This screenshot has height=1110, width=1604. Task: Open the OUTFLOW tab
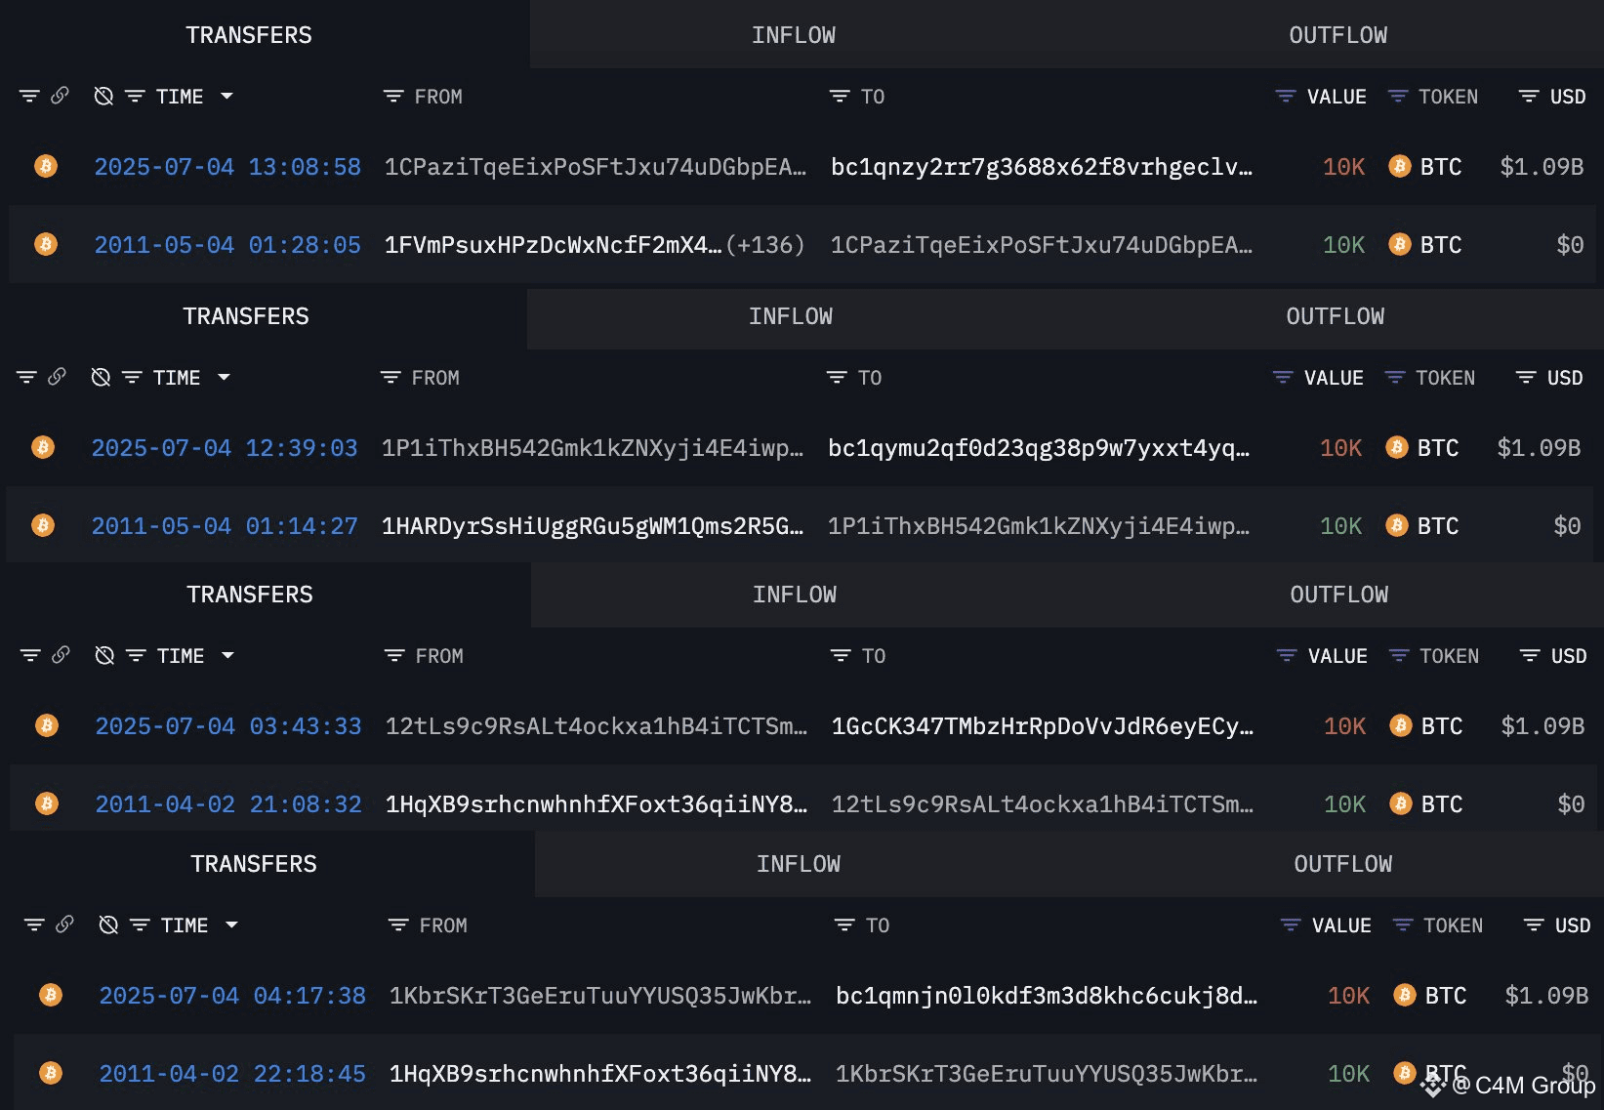click(x=1338, y=34)
